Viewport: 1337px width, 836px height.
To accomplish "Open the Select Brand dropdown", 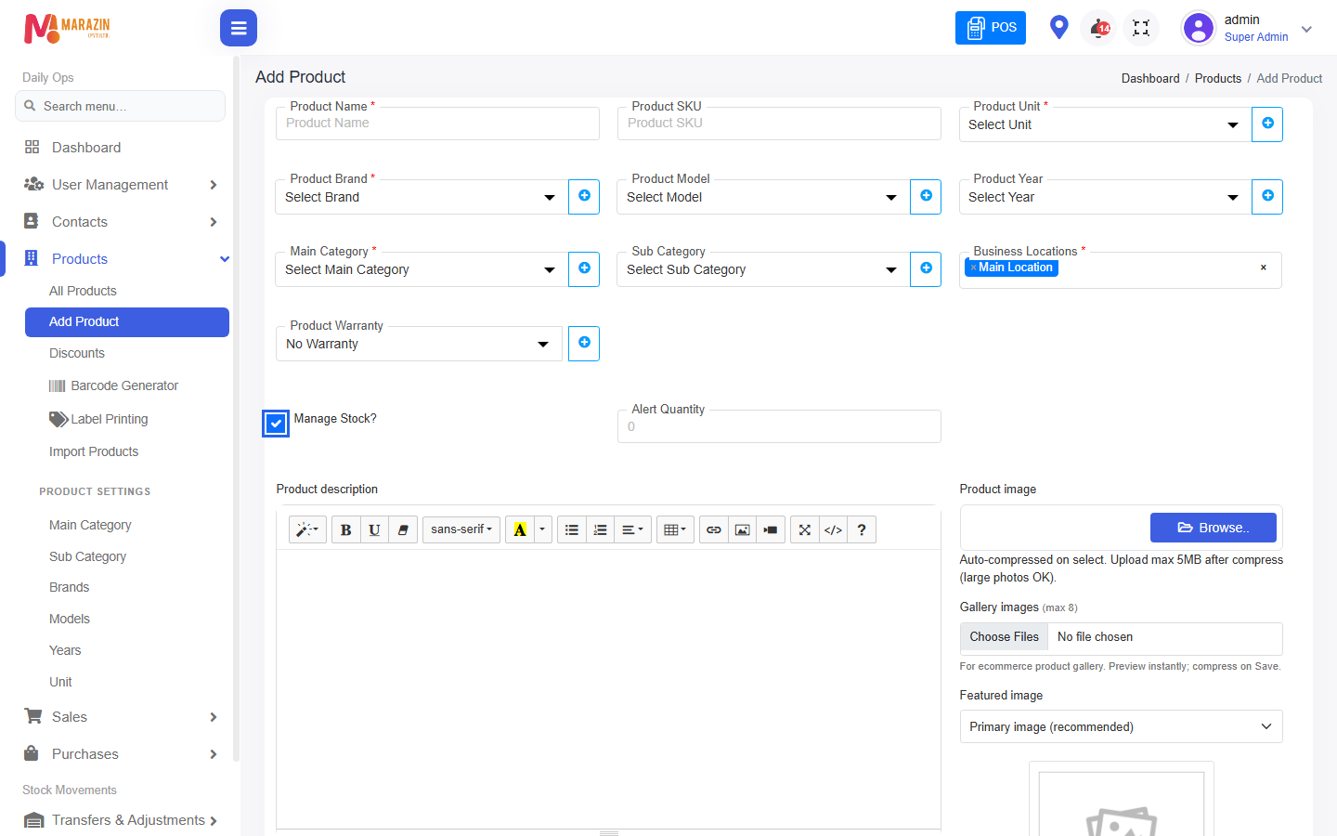I will pos(422,197).
